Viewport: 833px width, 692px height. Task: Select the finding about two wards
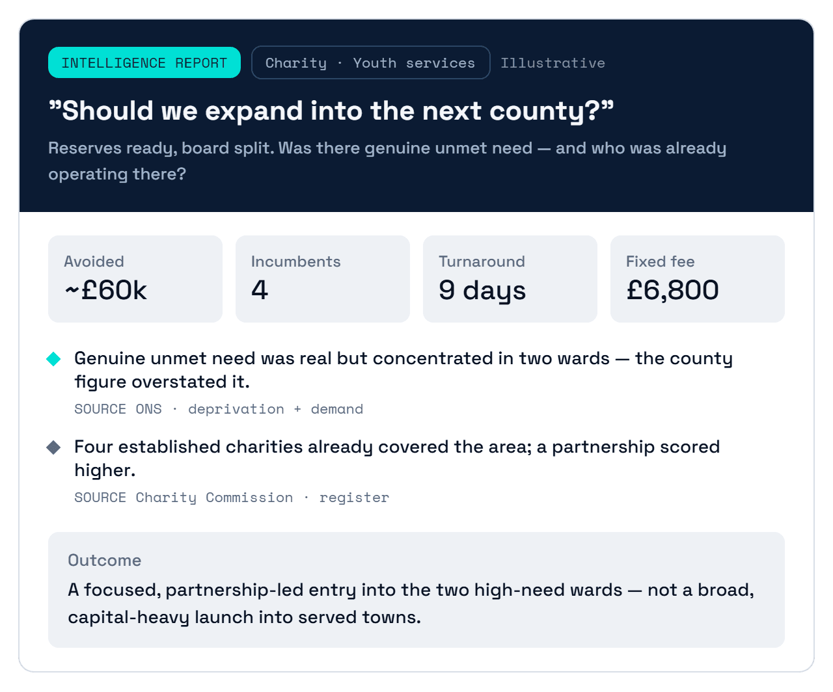pyautogui.click(x=403, y=370)
